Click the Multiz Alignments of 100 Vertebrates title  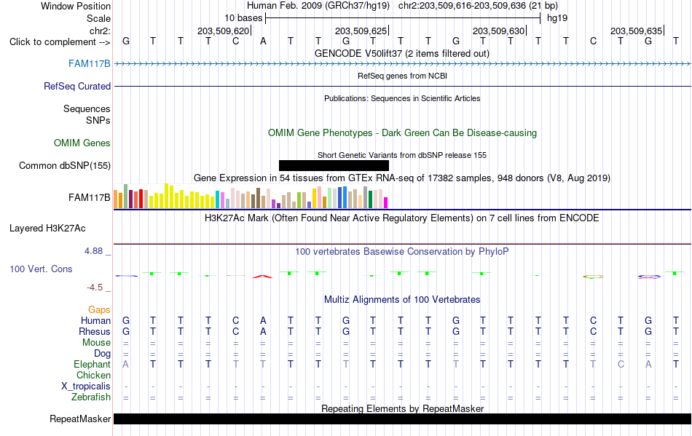pos(401,299)
